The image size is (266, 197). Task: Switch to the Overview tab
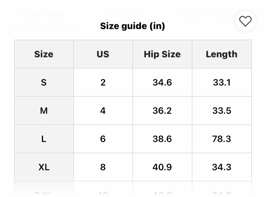coord(43,13)
